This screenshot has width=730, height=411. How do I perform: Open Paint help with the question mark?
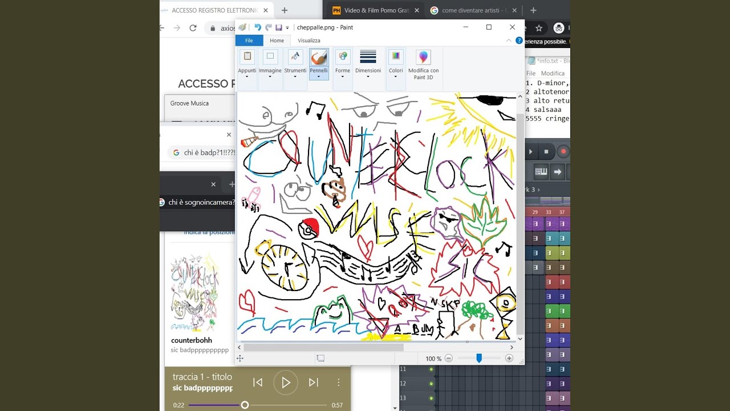[x=519, y=41]
